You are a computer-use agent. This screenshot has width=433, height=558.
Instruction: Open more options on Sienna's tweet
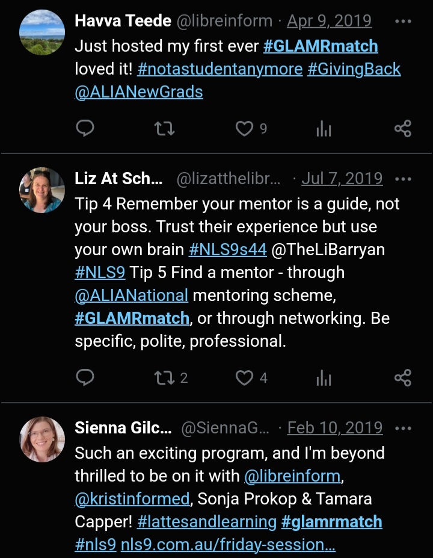coord(402,428)
